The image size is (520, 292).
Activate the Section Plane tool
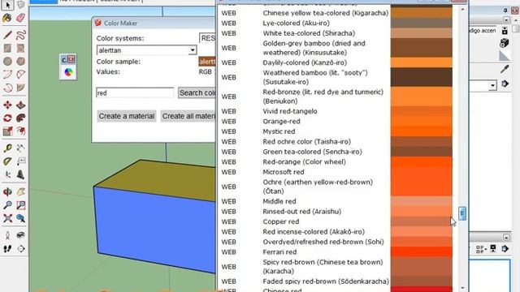(20, 249)
